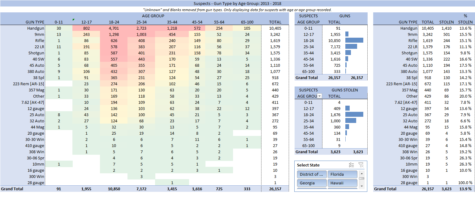The width and height of the screenshot is (475, 198).
Task: Select Georgia in the state slicer
Action: [312, 183]
